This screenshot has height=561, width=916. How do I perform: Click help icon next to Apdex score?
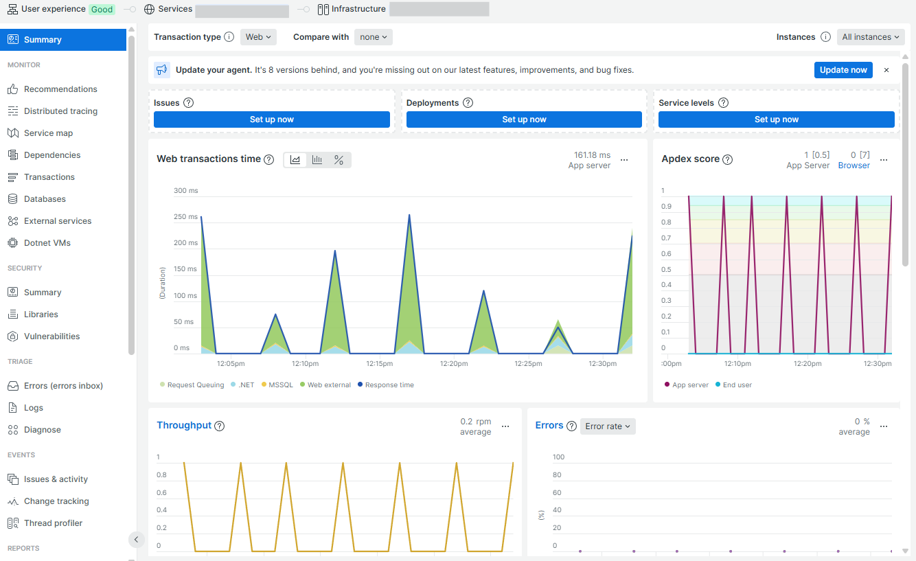click(x=727, y=159)
